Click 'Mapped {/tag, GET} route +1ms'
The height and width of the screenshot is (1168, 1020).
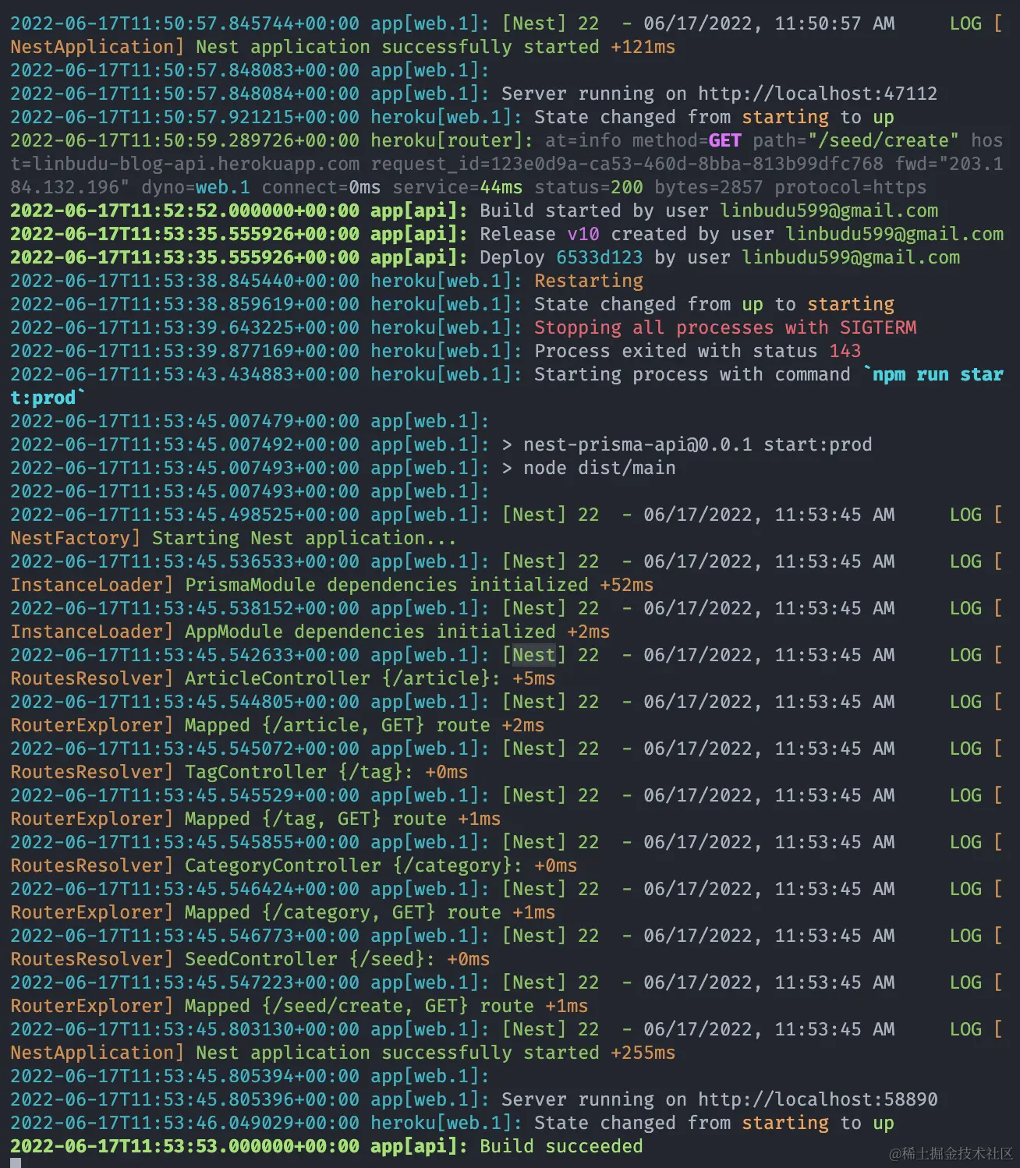(343, 819)
